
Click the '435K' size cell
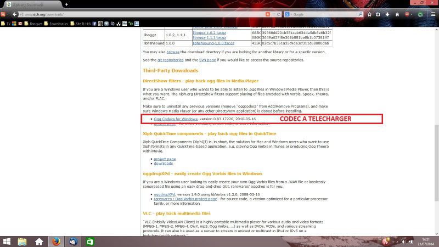256,43
